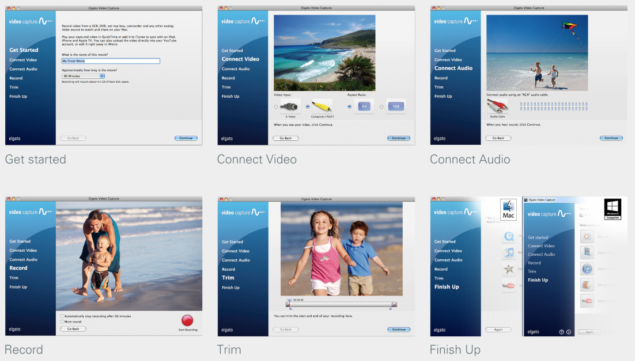635x361 pixels.
Task: Select the S-Video input radio button
Action: 275,106
